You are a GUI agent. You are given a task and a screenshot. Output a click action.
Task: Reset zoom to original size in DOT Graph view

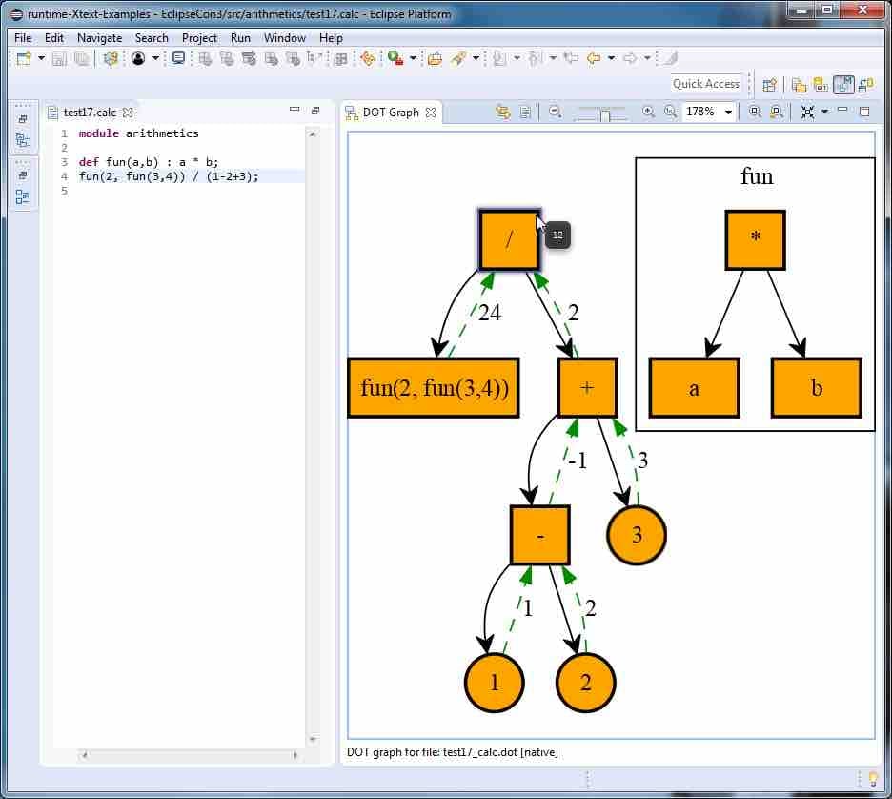point(670,112)
